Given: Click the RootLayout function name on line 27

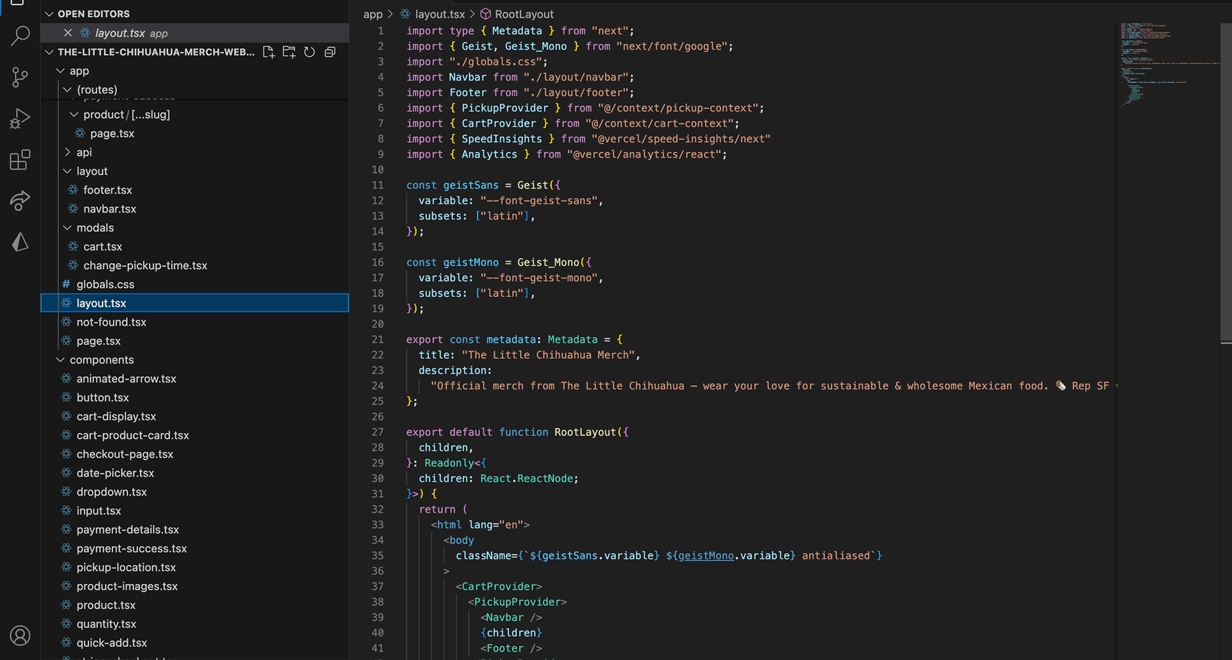Looking at the screenshot, I should (585, 432).
